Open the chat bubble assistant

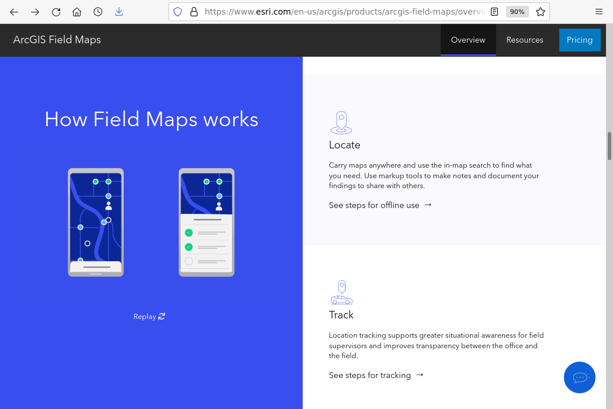click(580, 377)
